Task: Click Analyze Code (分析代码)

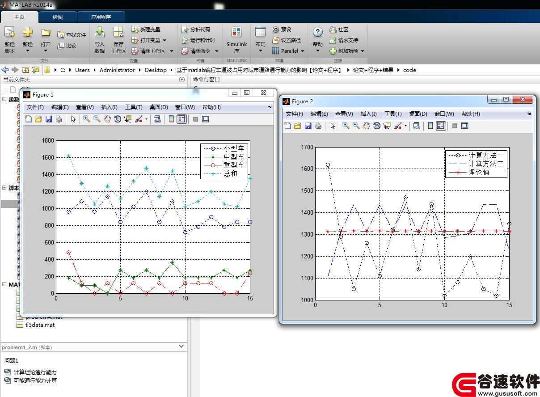Action: pos(195,30)
